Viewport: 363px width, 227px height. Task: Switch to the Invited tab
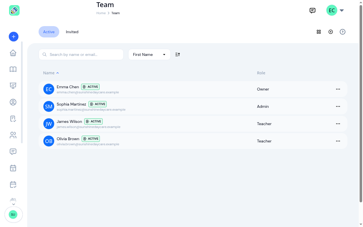tap(72, 32)
